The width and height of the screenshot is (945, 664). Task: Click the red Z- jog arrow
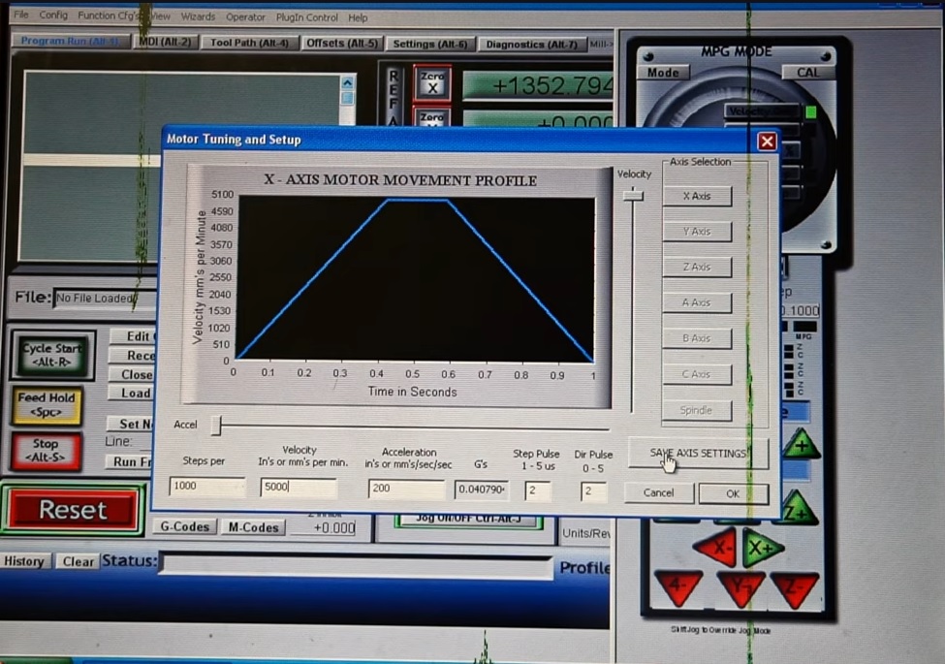794,587
